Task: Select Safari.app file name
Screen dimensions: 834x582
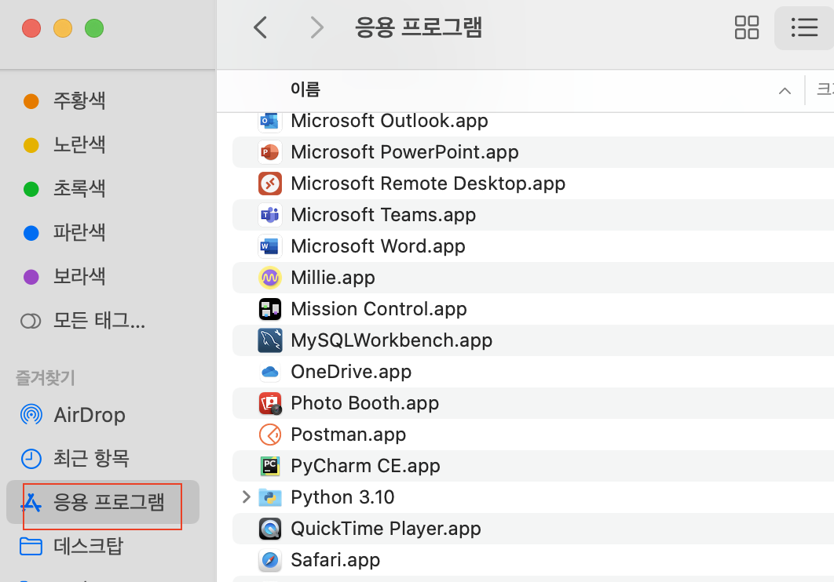Action: click(335, 560)
